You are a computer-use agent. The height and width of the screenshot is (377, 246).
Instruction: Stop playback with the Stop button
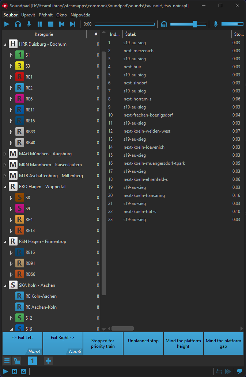50,24
